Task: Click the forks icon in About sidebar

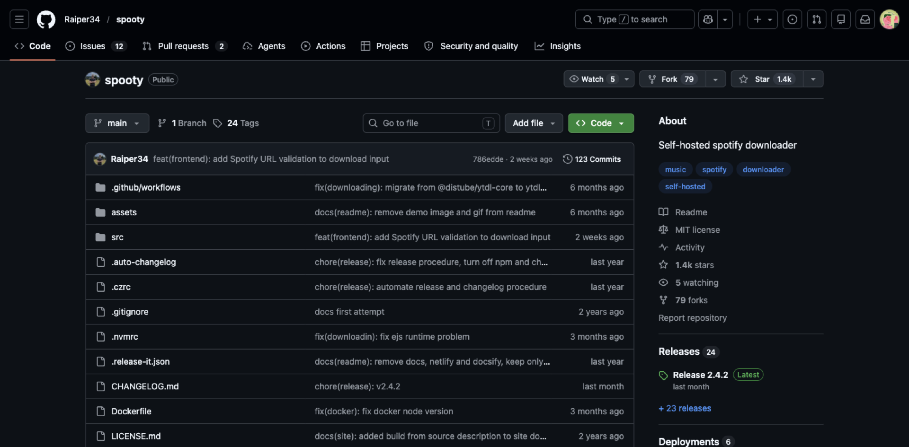Action: click(663, 300)
